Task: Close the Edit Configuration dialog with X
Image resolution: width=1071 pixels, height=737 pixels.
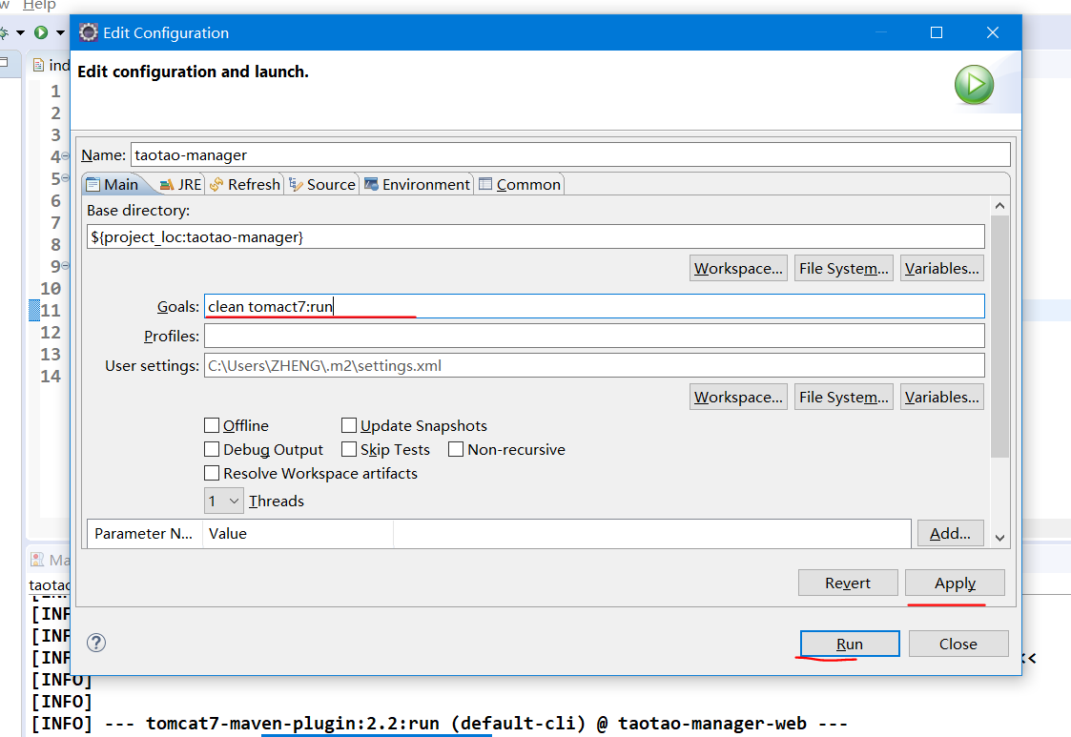Action: (x=993, y=32)
